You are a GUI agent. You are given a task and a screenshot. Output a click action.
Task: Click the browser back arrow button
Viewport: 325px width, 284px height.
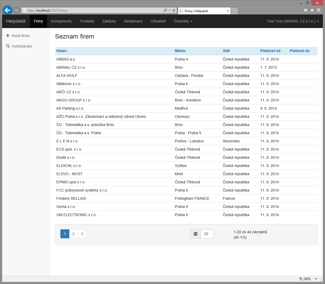[7, 10]
